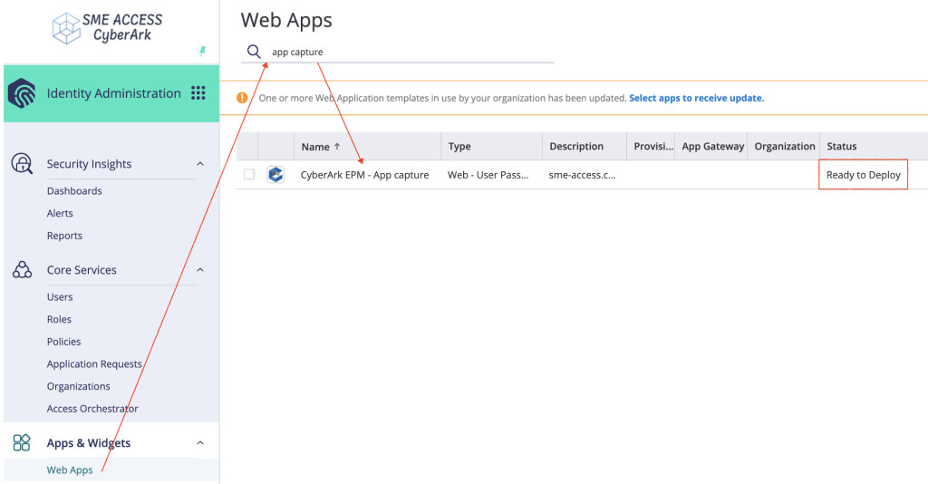928x484 pixels.
Task: Click the Core Services icon
Action: point(22,270)
